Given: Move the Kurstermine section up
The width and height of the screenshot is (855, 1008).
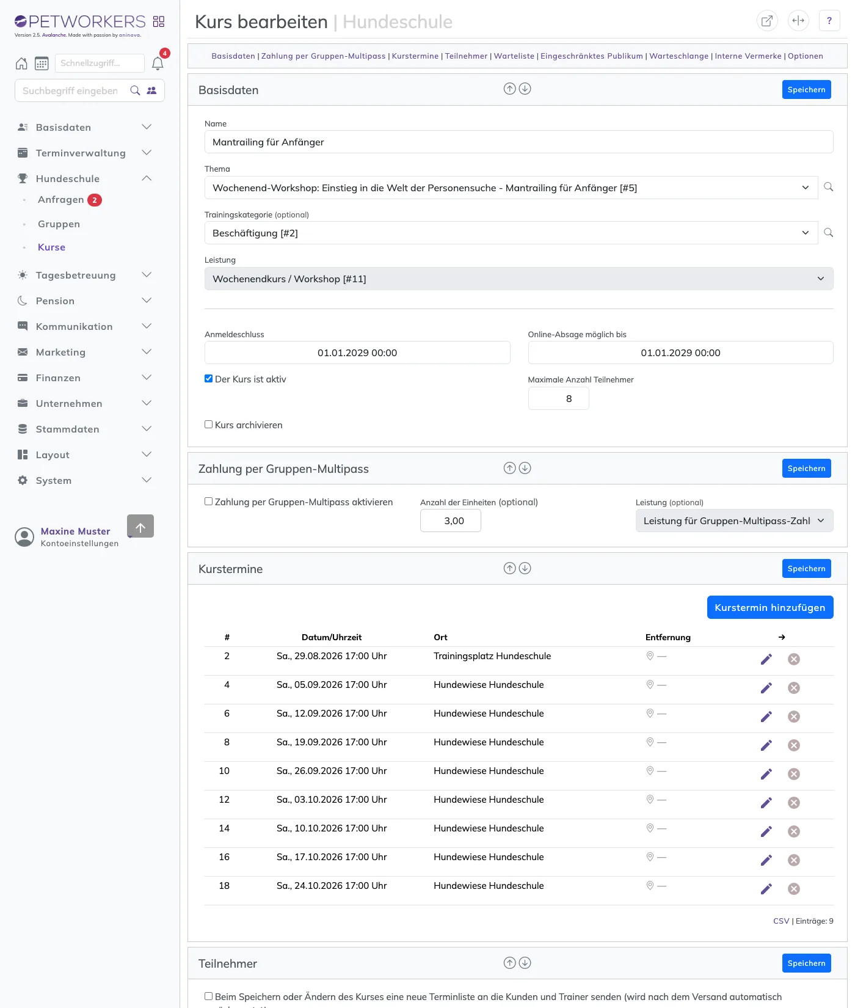Looking at the screenshot, I should coord(509,568).
